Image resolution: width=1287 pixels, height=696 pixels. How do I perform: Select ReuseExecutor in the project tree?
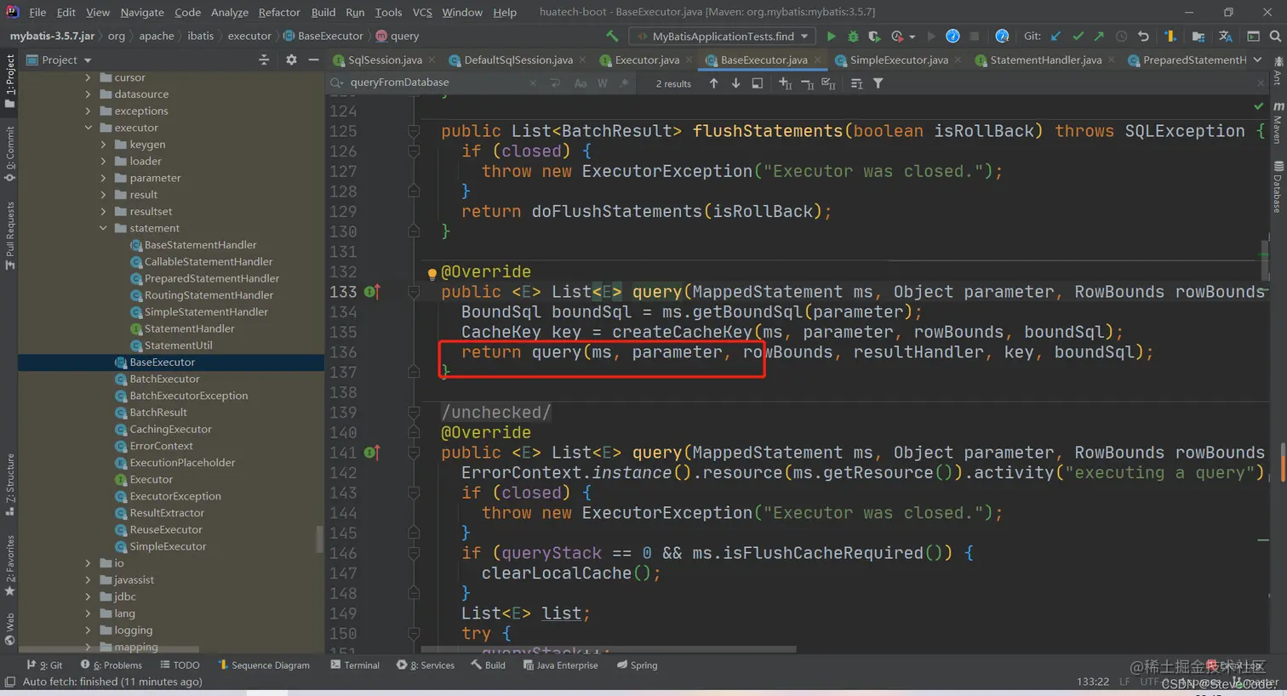click(166, 530)
